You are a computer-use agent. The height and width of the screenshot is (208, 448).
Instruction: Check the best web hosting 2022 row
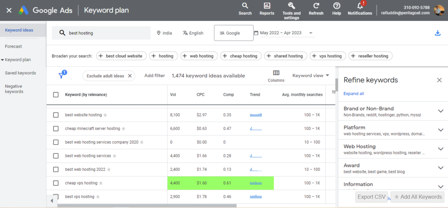(x=56, y=170)
